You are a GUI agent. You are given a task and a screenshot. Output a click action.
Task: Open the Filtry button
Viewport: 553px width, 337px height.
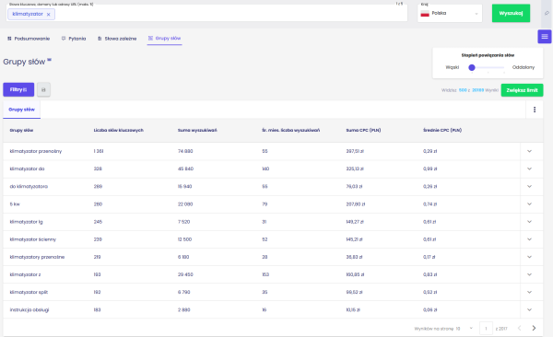[x=18, y=89]
